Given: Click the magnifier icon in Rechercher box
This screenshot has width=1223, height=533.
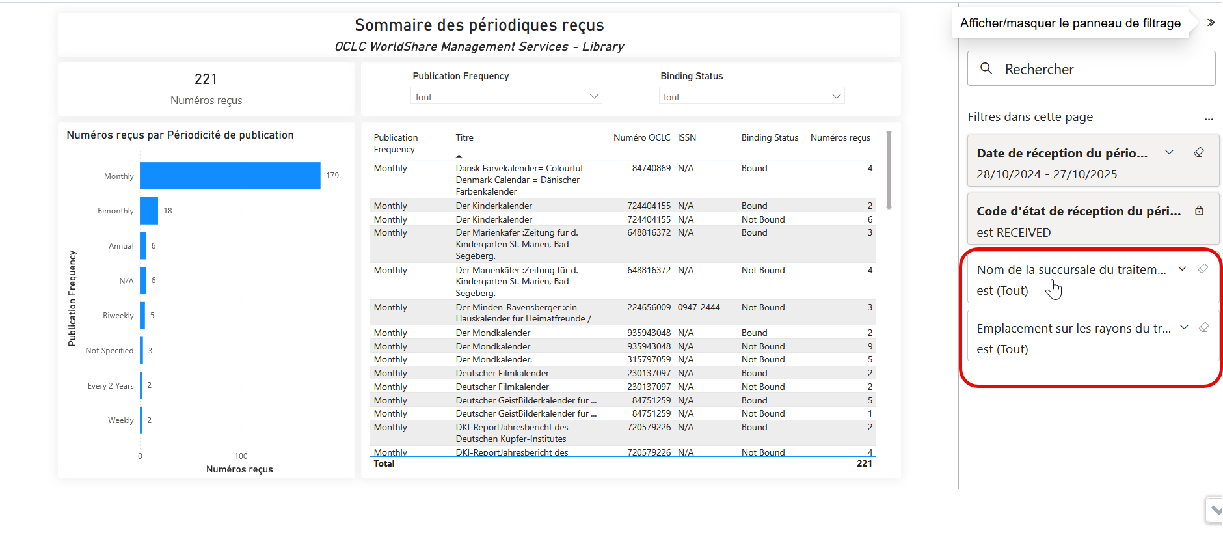Looking at the screenshot, I should (986, 68).
